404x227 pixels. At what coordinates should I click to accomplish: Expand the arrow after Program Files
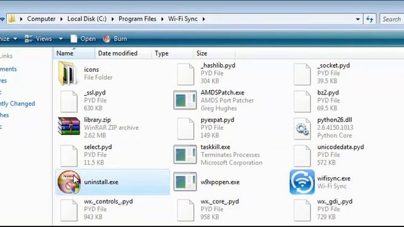162,19
